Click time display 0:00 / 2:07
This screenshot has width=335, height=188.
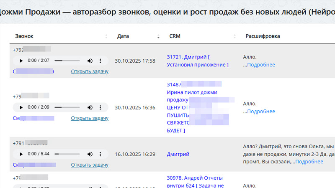click(x=39, y=61)
